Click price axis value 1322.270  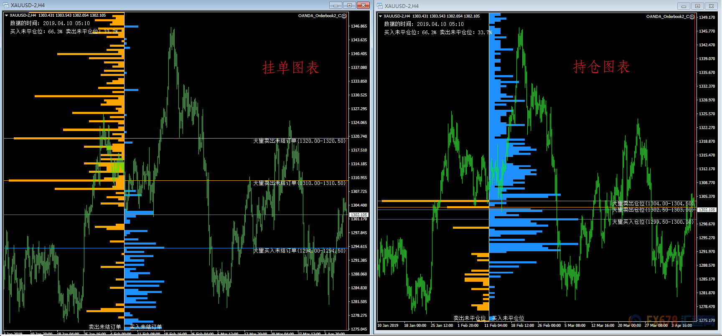[707, 128]
